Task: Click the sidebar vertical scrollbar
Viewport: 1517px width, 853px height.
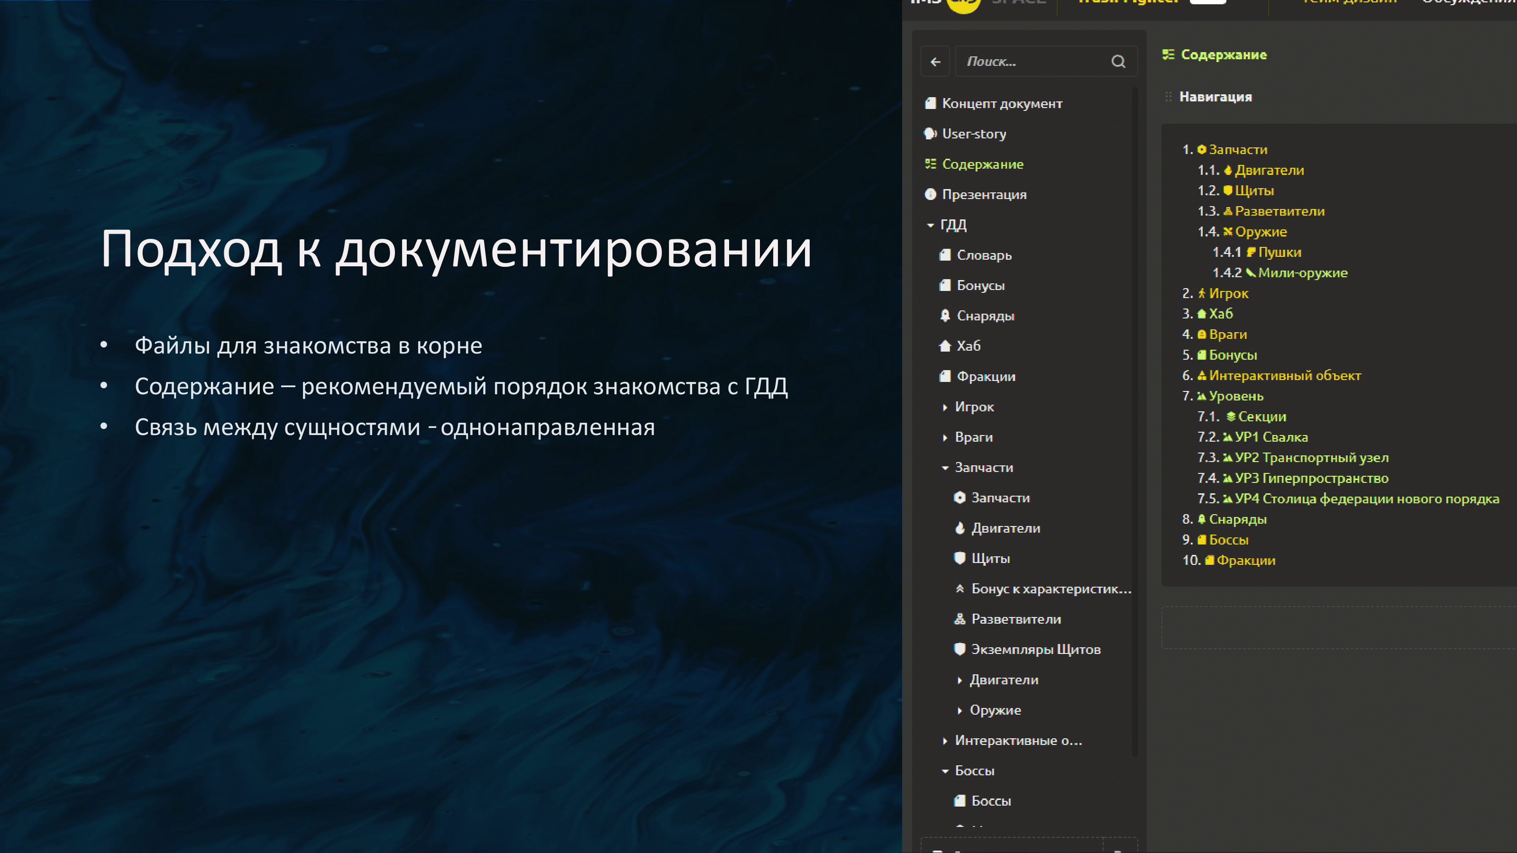Action: point(1134,412)
